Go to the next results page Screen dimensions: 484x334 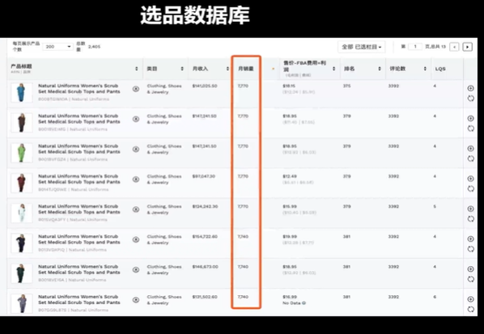tap(467, 47)
